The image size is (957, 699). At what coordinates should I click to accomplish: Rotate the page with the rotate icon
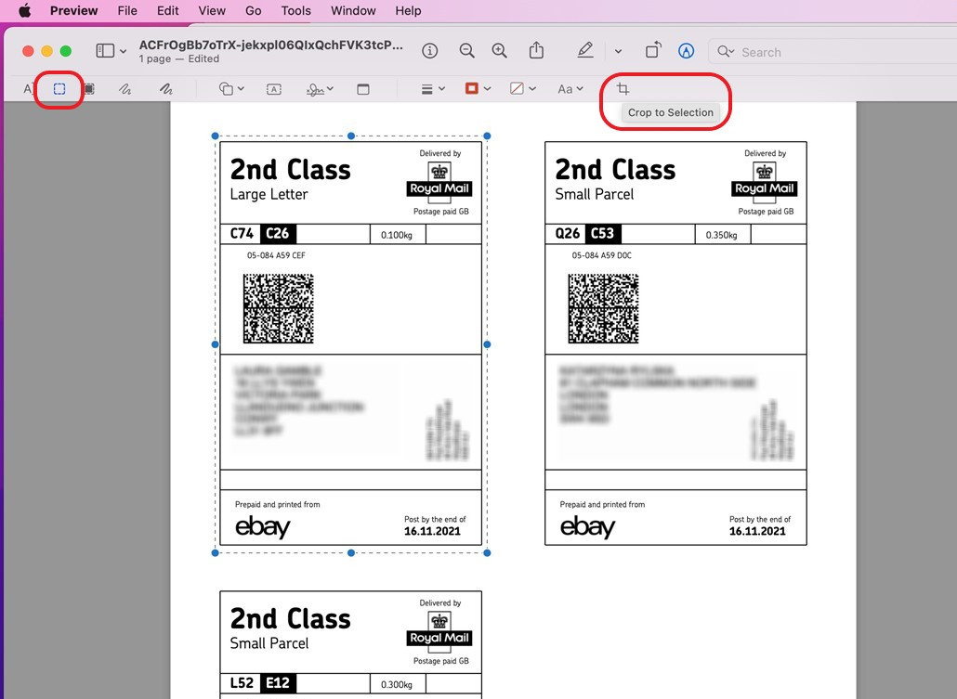pos(653,50)
